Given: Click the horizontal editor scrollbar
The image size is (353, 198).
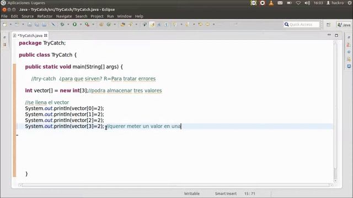Looking at the screenshot, I should coord(175,185).
